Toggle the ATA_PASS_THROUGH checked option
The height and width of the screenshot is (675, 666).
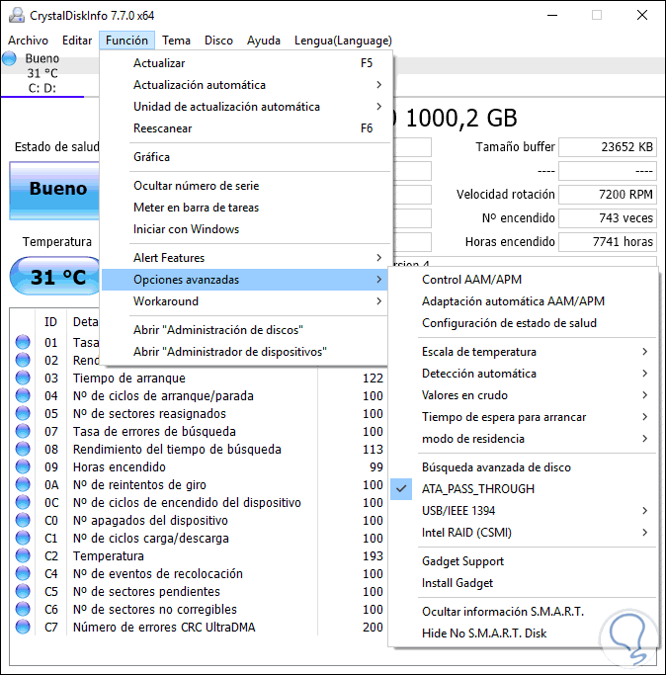tap(523, 489)
